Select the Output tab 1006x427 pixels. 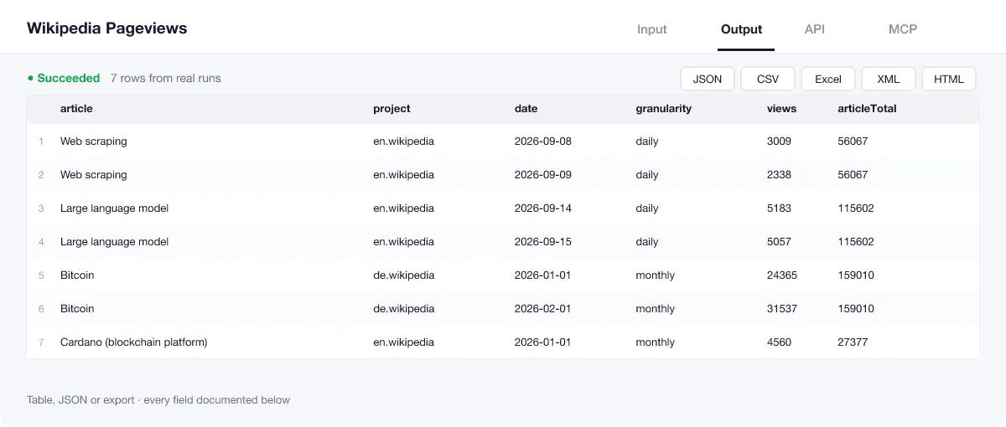coord(741,29)
